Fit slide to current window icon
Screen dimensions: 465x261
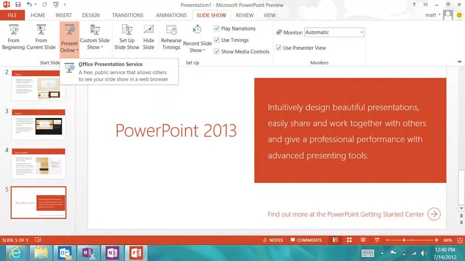pyautogui.click(x=460, y=240)
